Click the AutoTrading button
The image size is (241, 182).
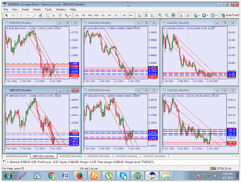[230, 15]
